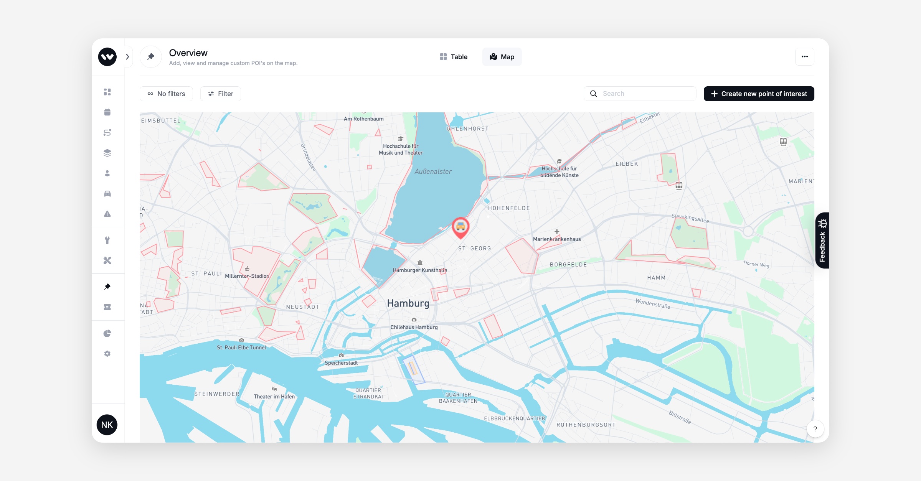Open the dashboard grid icon in sidebar
921x481 pixels.
click(107, 92)
